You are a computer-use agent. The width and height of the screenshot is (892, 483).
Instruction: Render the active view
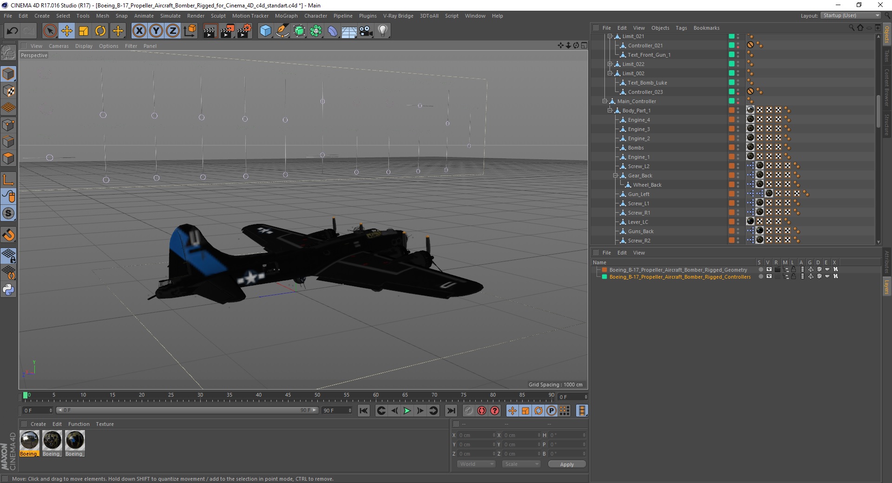(210, 31)
